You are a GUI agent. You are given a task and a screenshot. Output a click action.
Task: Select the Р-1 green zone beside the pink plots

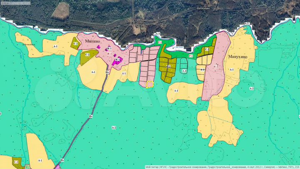click(160, 43)
